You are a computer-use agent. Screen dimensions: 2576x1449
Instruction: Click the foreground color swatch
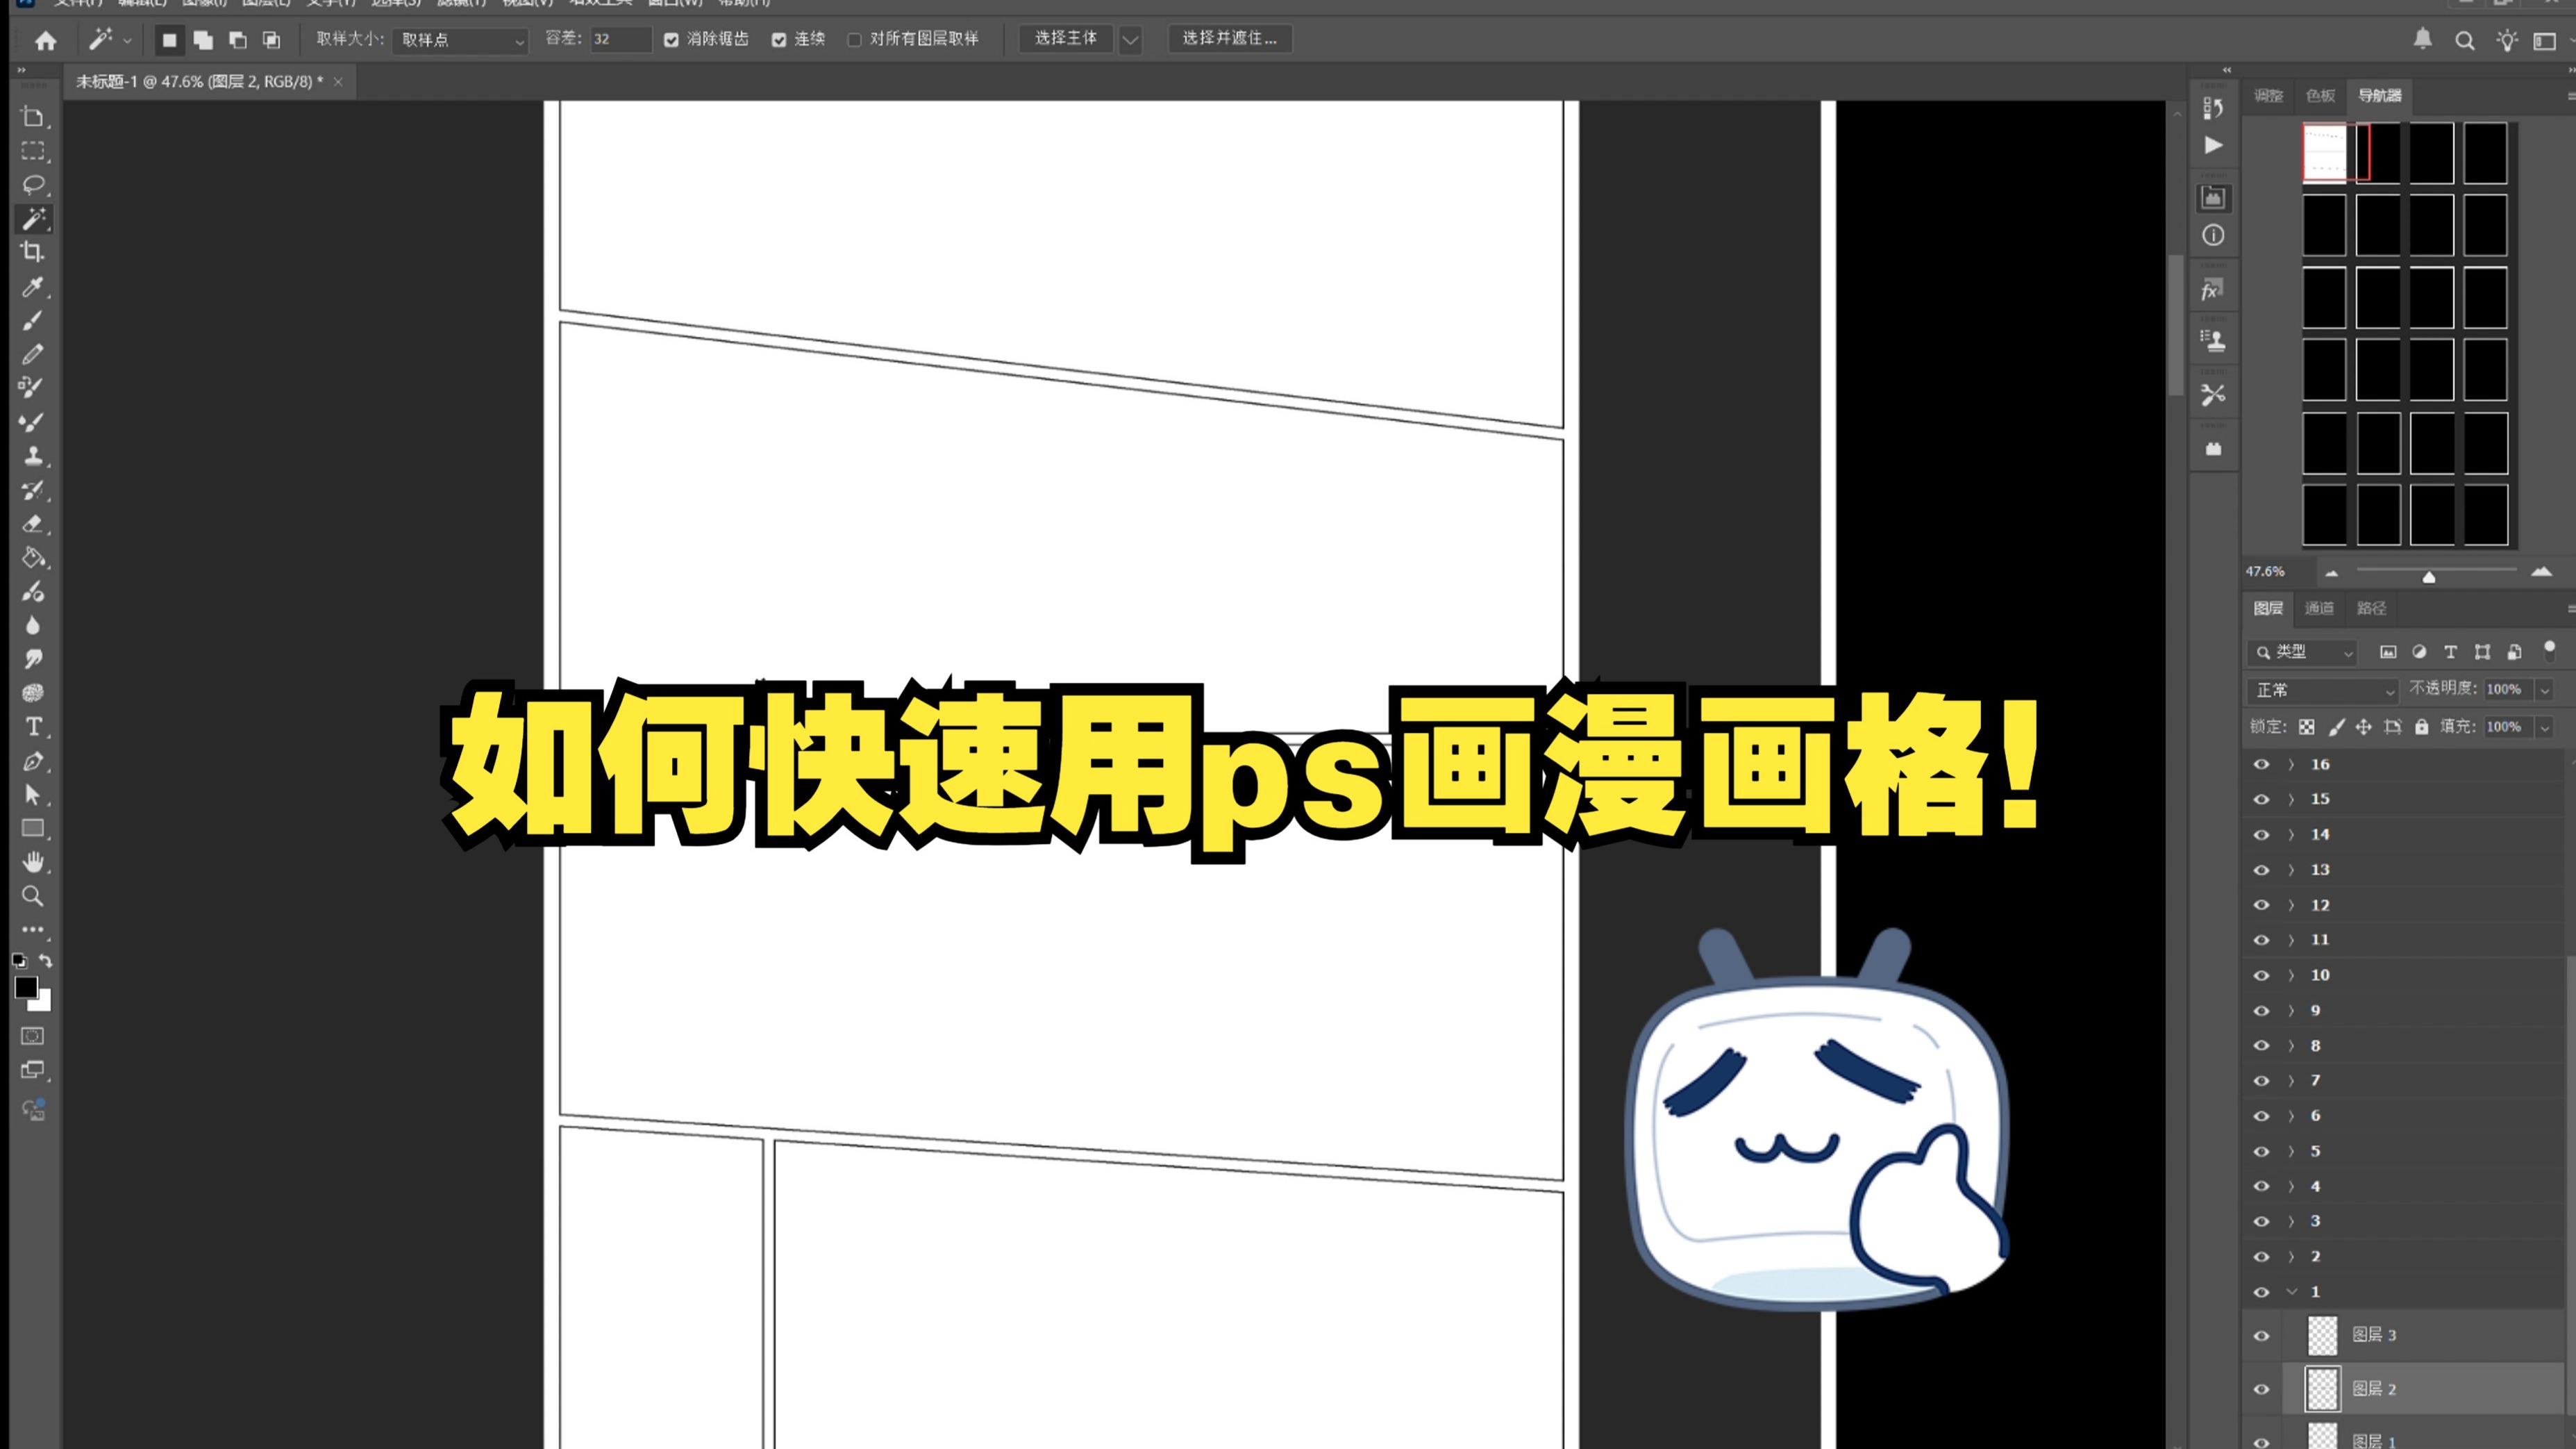[x=26, y=988]
